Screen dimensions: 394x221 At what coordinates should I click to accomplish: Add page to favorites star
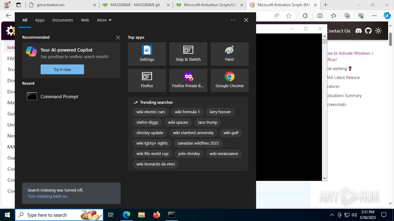[x=289, y=16]
